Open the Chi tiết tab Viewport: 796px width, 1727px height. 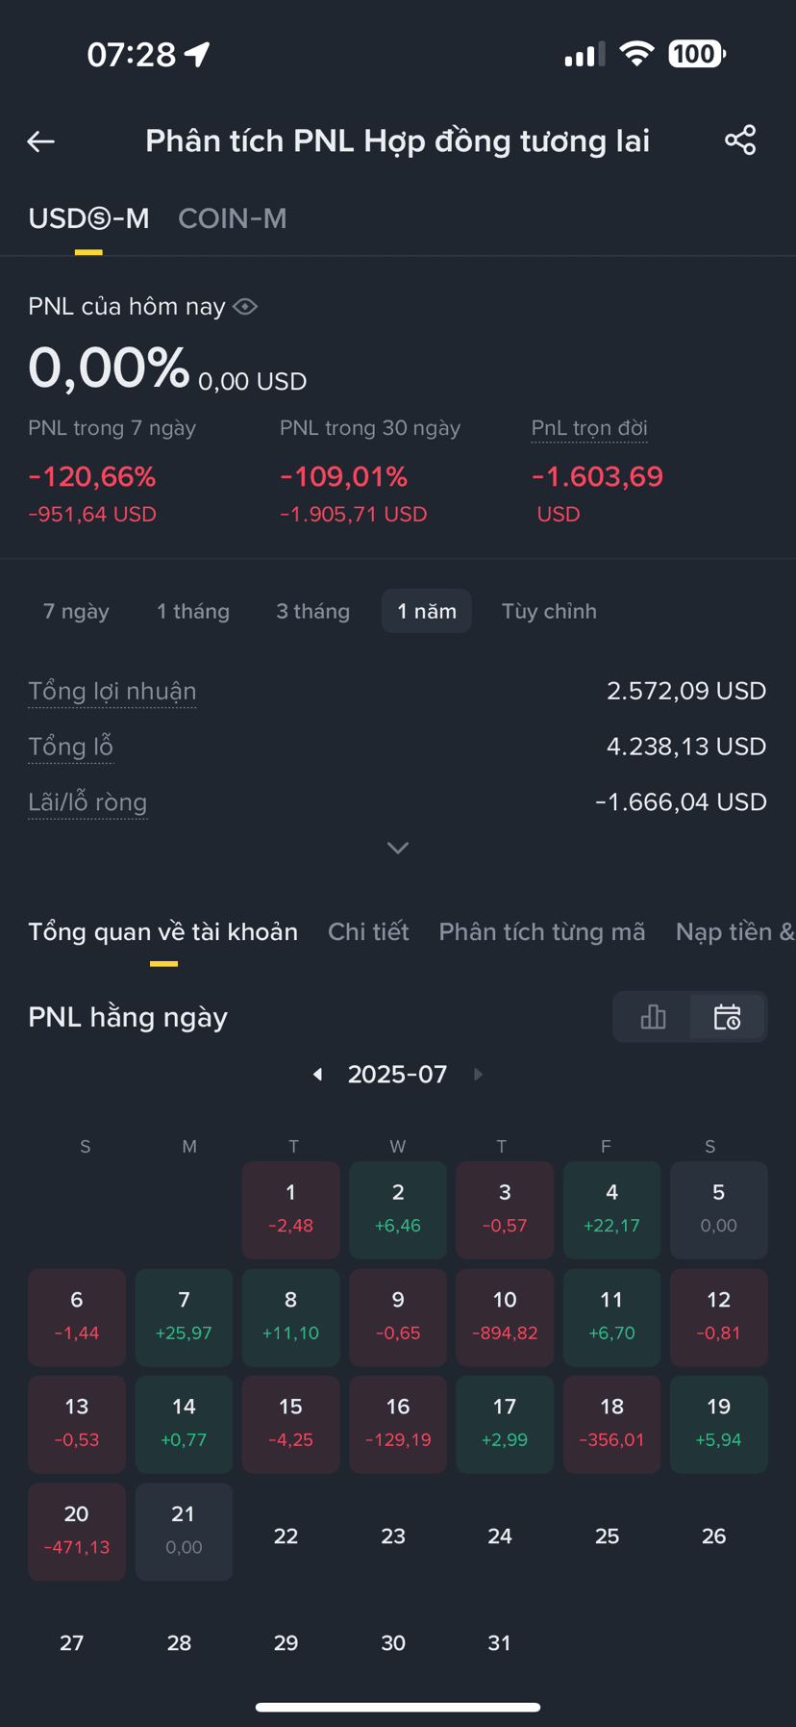point(368,931)
